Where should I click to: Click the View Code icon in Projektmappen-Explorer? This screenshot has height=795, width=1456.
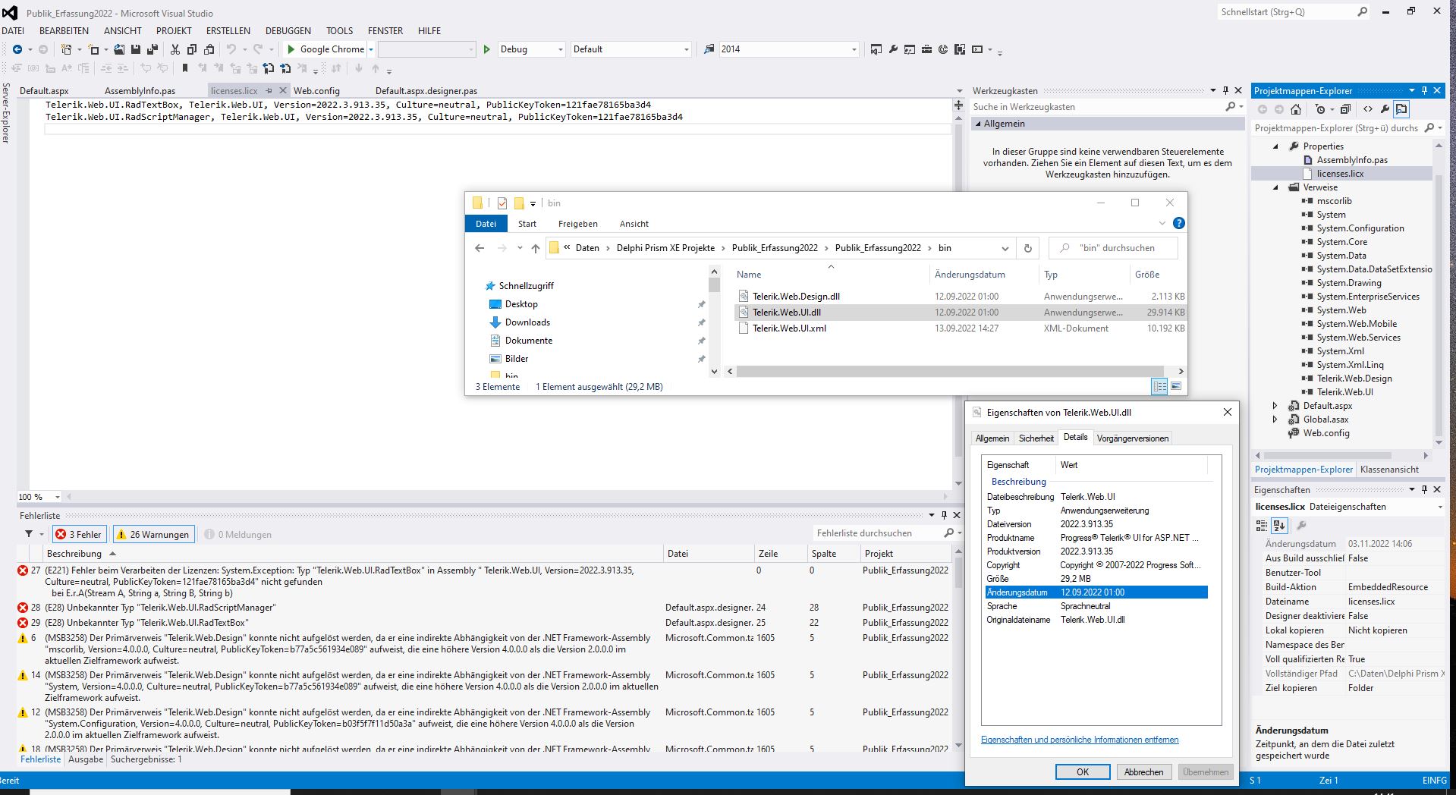(1367, 109)
